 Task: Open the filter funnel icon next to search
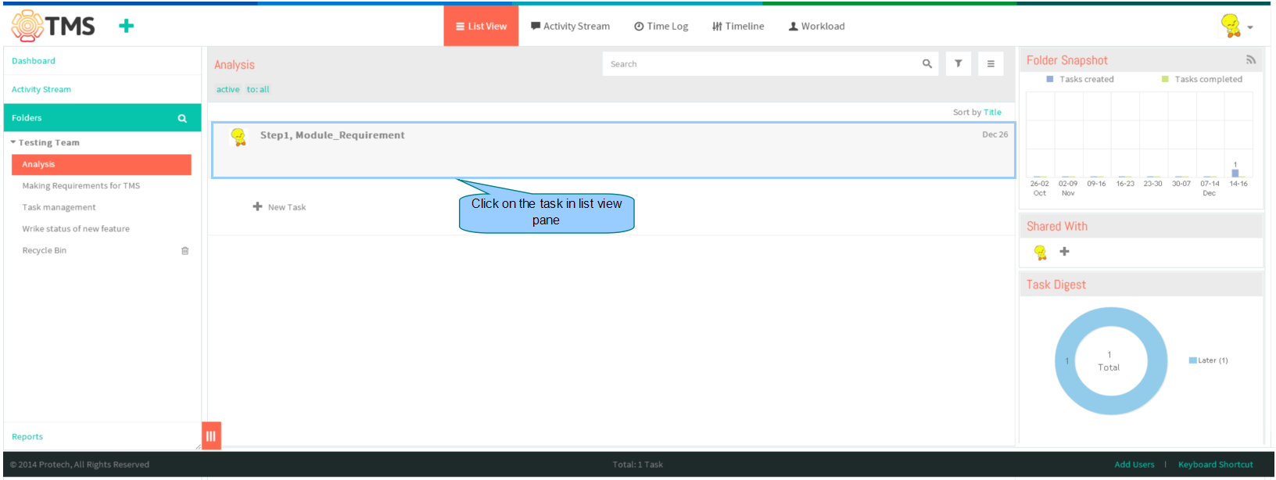tap(958, 64)
